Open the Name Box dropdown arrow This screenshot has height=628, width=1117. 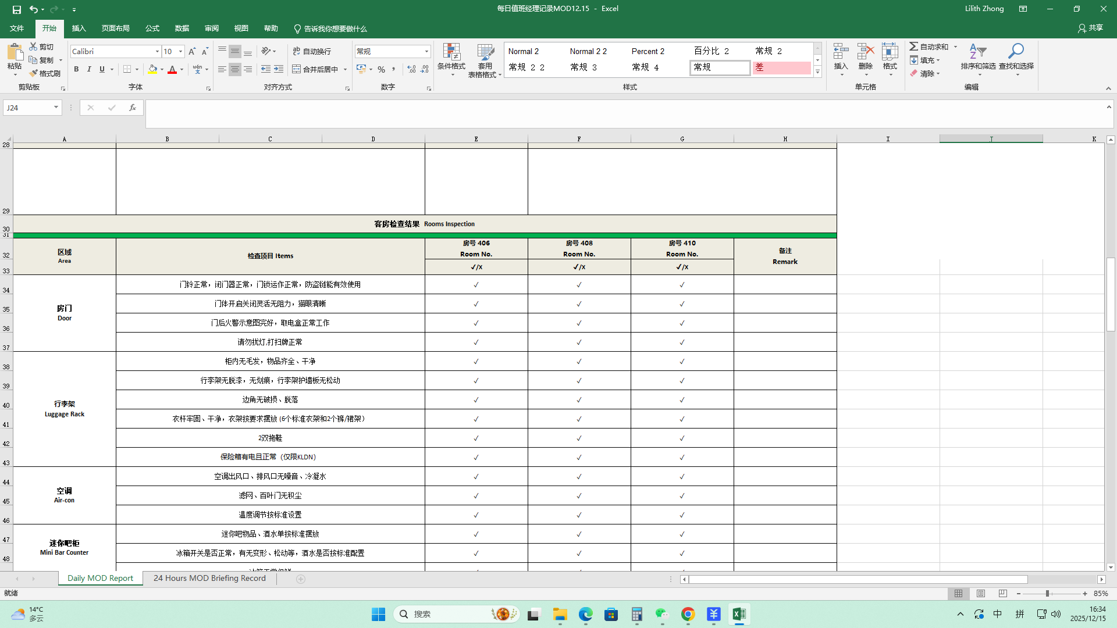pos(56,108)
